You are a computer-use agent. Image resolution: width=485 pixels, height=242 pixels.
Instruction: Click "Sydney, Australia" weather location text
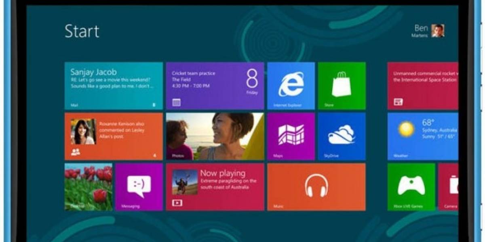click(x=440, y=130)
